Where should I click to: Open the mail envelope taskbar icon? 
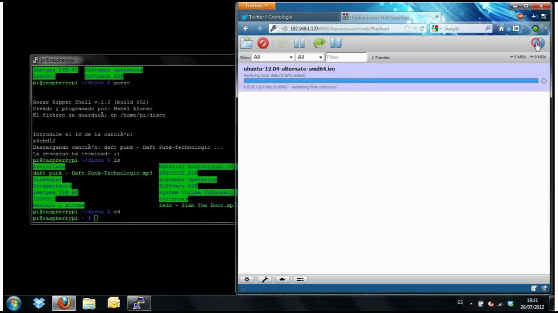[x=114, y=303]
